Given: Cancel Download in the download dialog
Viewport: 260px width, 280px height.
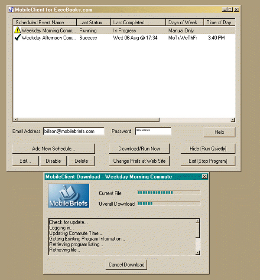Looking at the screenshot, I should pos(127,264).
